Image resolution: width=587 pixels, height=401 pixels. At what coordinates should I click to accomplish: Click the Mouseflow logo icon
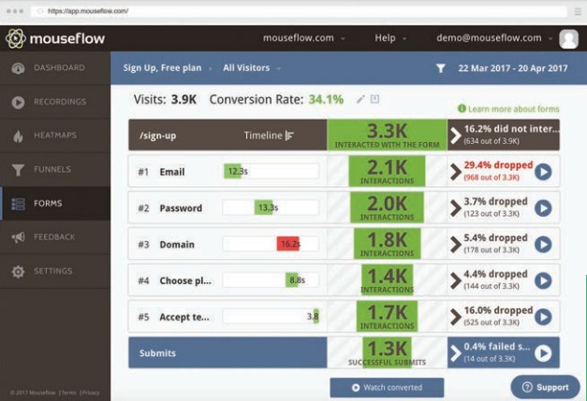tap(15, 38)
